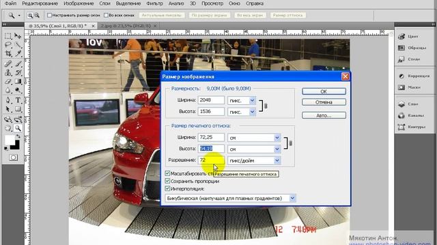This screenshot has width=437, height=245.
Task: Swap foreground and background colors
Action: (18, 136)
